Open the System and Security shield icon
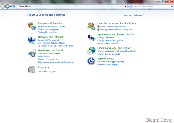 [32, 26]
